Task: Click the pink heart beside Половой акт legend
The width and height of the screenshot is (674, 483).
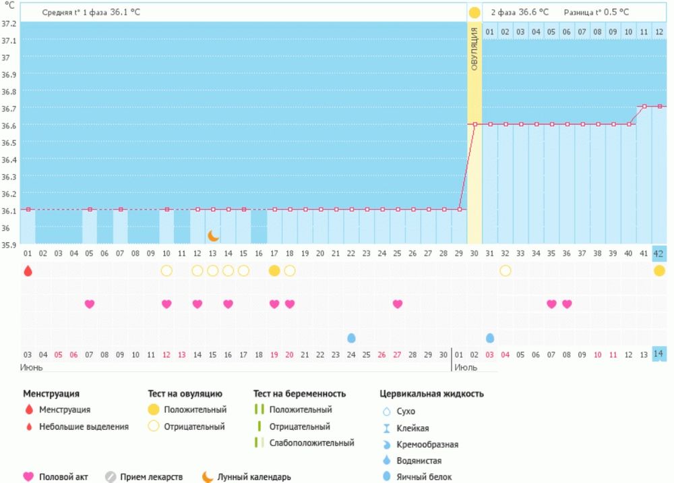Action: (28, 477)
